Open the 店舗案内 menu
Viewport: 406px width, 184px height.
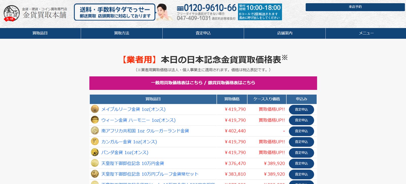coord(285,33)
